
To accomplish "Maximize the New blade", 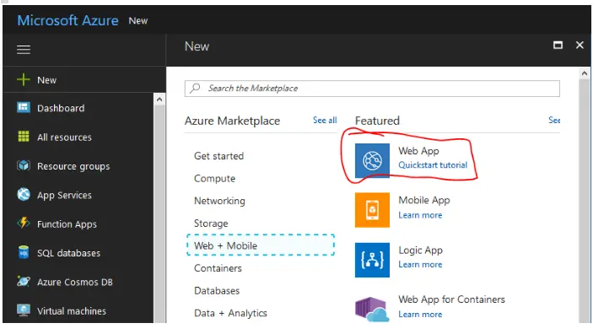I will [x=558, y=45].
